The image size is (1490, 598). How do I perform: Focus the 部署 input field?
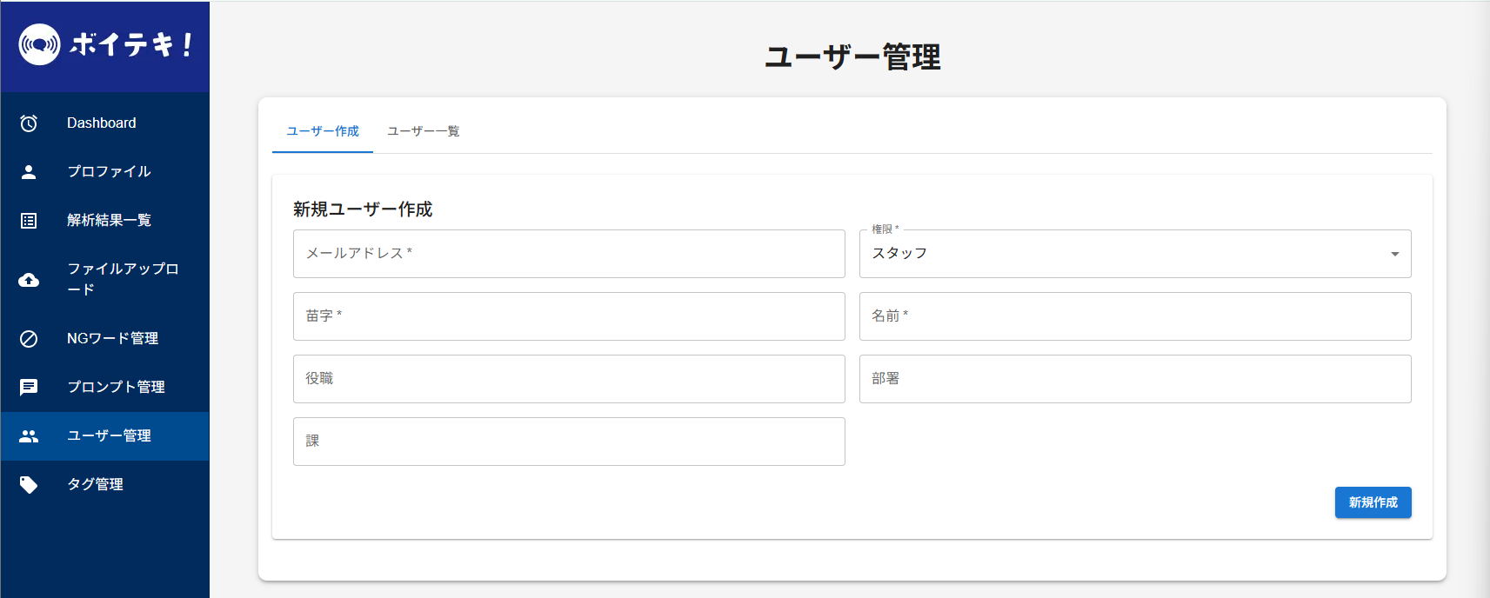coord(1135,379)
